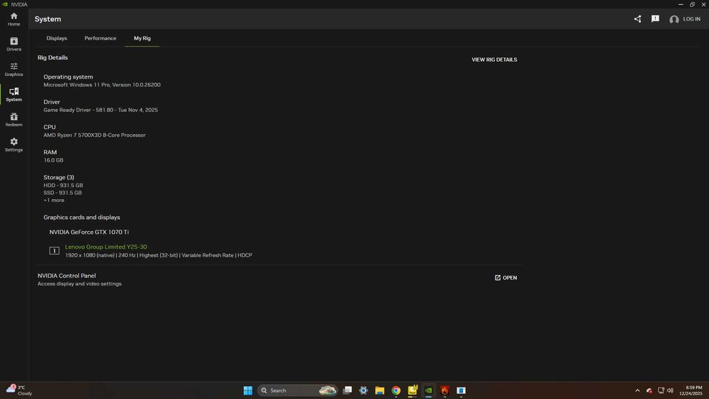This screenshot has height=399, width=709.
Task: Open the blue window app on taskbar
Action: [462, 390]
